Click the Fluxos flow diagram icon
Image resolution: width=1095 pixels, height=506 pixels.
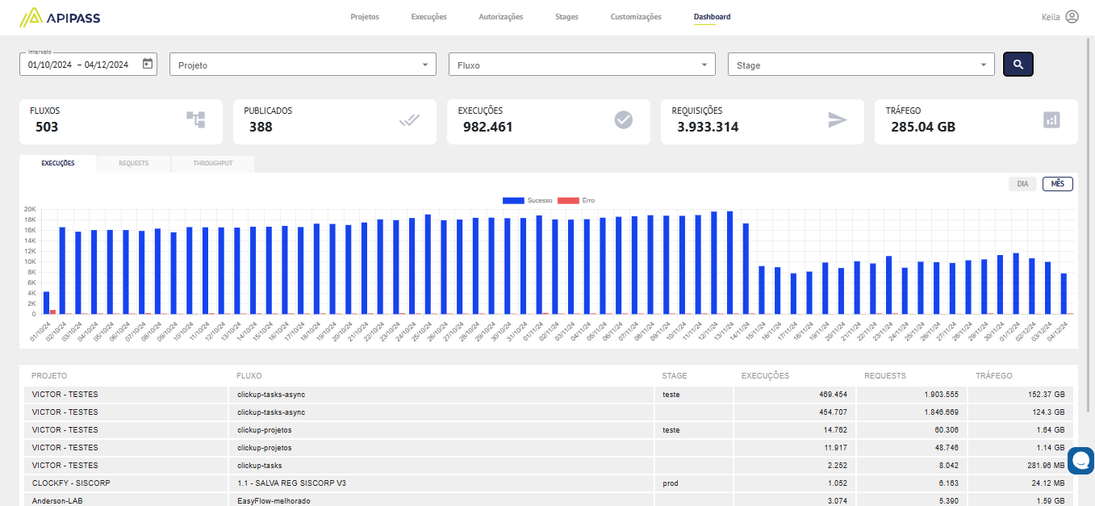tap(196, 120)
